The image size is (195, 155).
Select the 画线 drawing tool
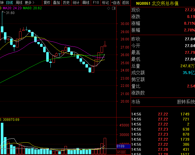tap(86, 3)
